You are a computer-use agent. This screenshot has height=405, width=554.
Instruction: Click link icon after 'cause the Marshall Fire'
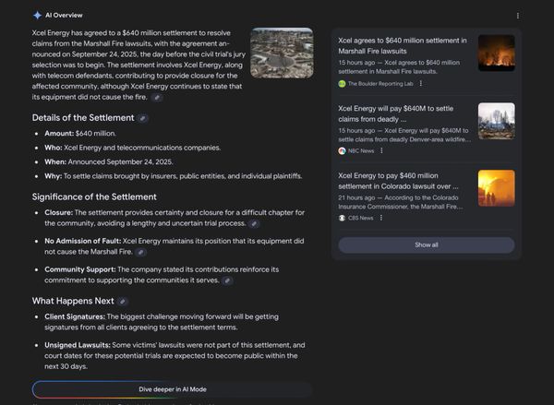click(140, 252)
